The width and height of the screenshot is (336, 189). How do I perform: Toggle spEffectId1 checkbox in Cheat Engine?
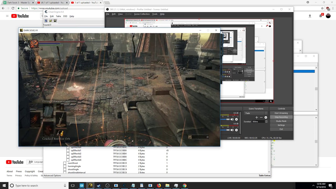tap(68, 151)
